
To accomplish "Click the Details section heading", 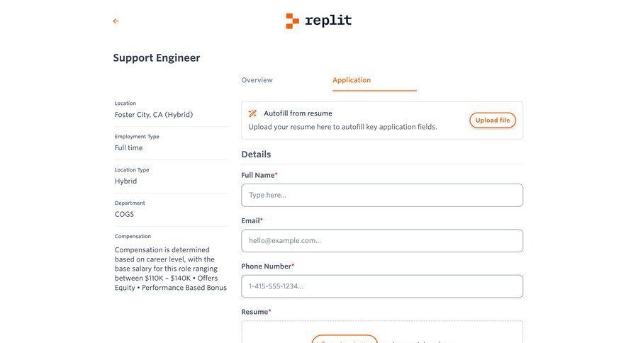I will 256,154.
